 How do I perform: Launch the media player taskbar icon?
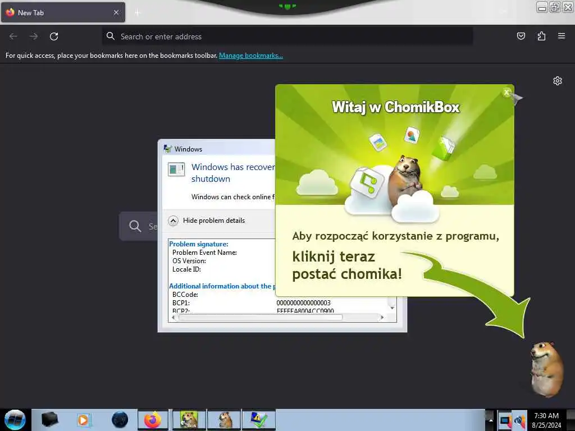pyautogui.click(x=84, y=420)
